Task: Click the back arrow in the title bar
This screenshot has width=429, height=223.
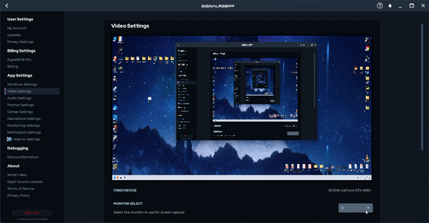Action: click(x=7, y=5)
